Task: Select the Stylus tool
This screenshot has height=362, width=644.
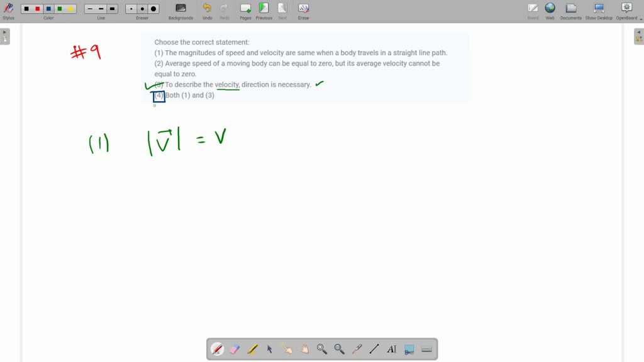Action: point(8,10)
